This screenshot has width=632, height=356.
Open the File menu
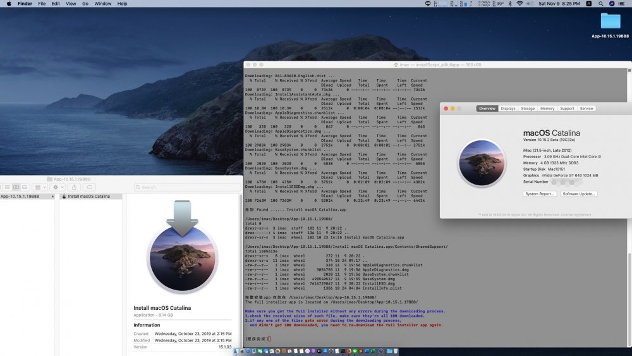42,4
